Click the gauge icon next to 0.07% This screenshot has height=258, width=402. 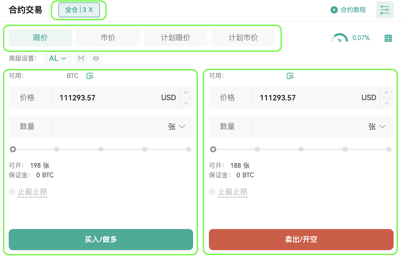(x=340, y=38)
